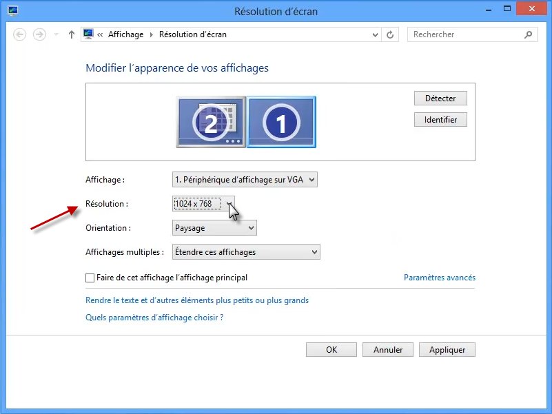Open the Paramètres avancés link
This screenshot has height=414, width=552.
(x=439, y=278)
